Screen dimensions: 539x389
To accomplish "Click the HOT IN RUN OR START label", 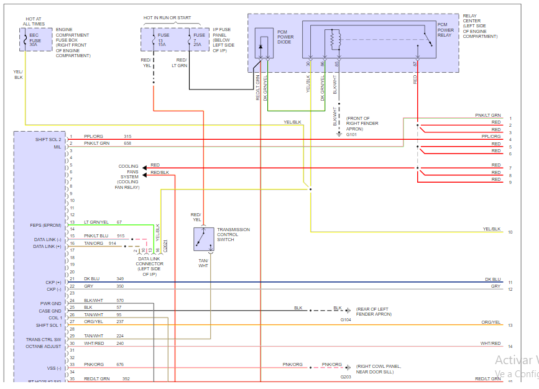I will click(x=166, y=19).
